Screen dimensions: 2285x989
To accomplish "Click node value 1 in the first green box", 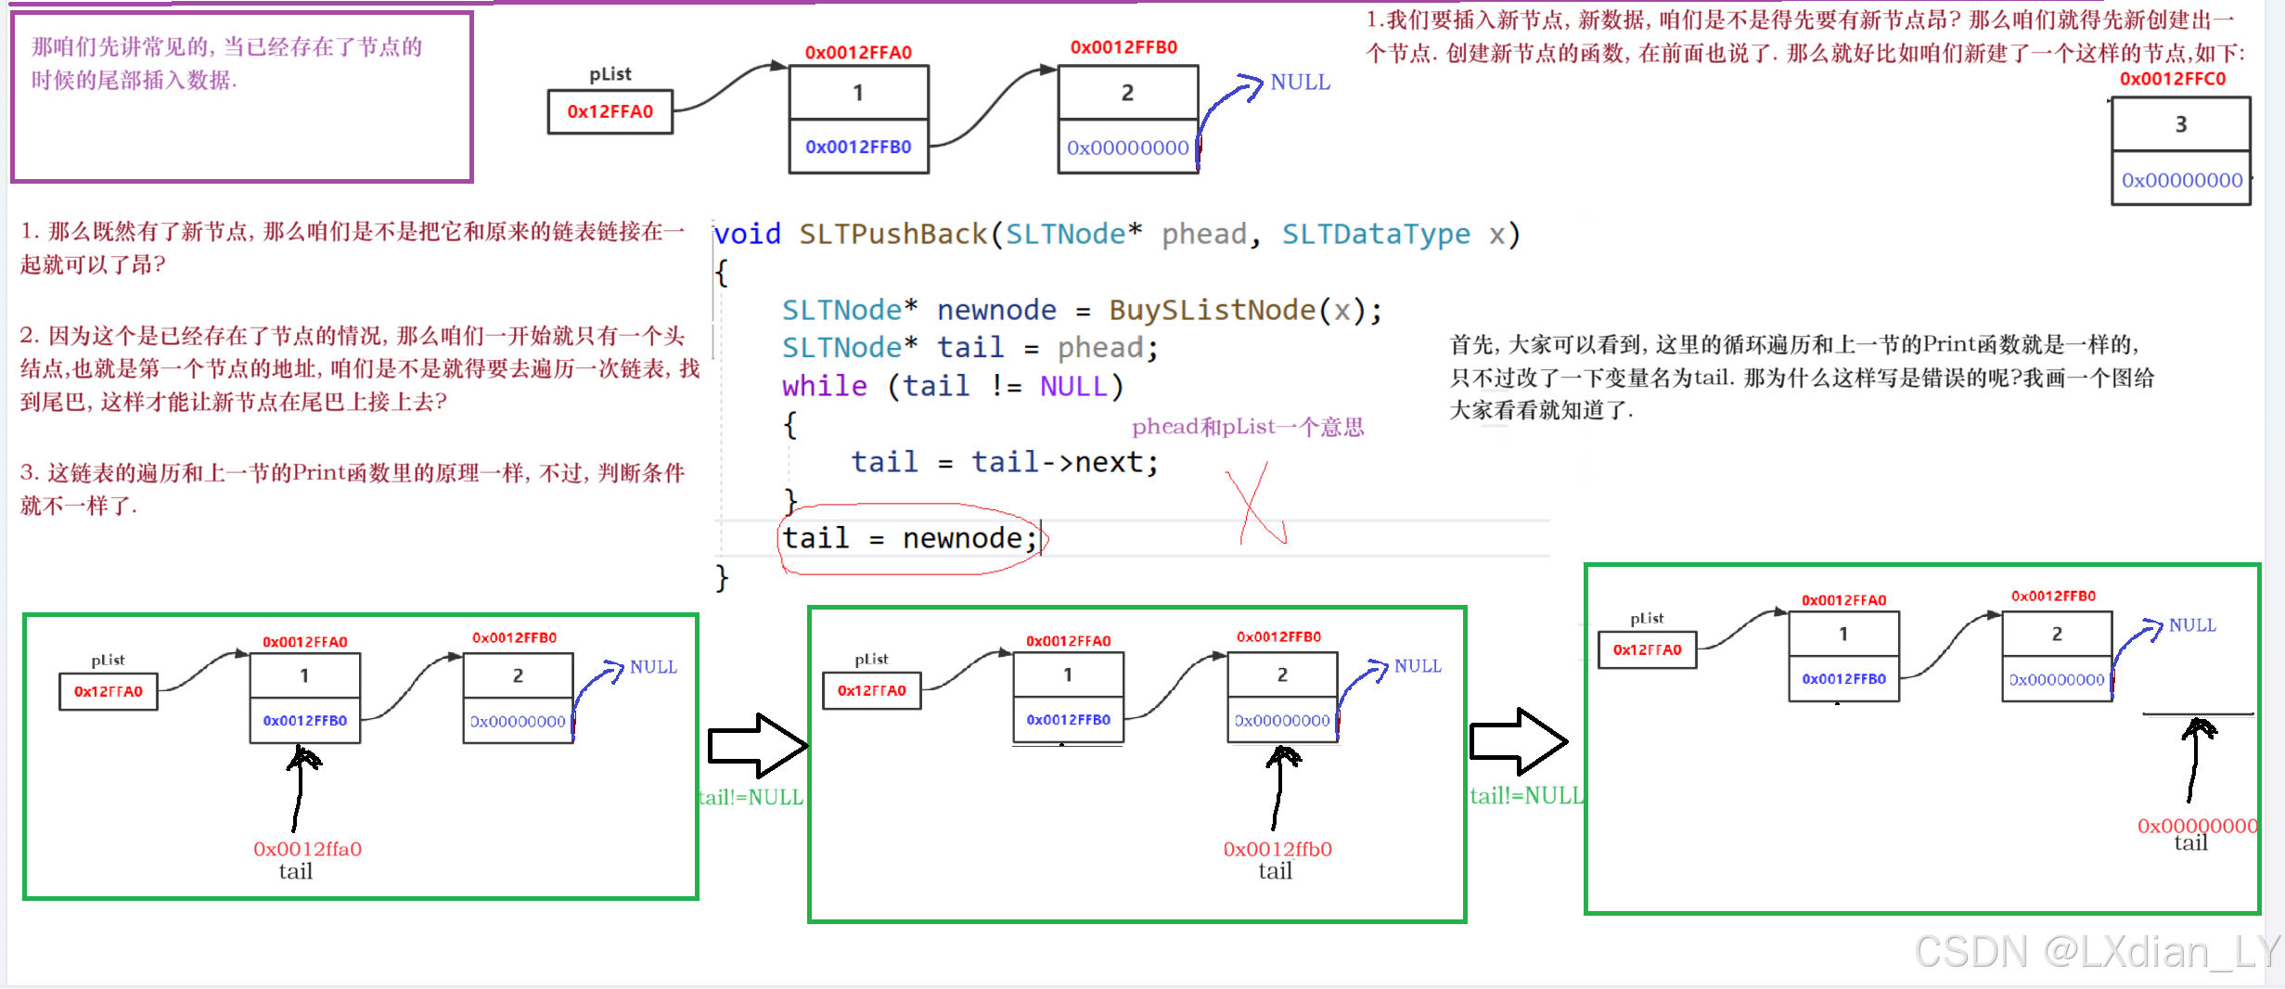I will click(304, 676).
